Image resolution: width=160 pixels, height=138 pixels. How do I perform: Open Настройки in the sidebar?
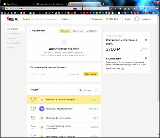[x=11, y=48]
